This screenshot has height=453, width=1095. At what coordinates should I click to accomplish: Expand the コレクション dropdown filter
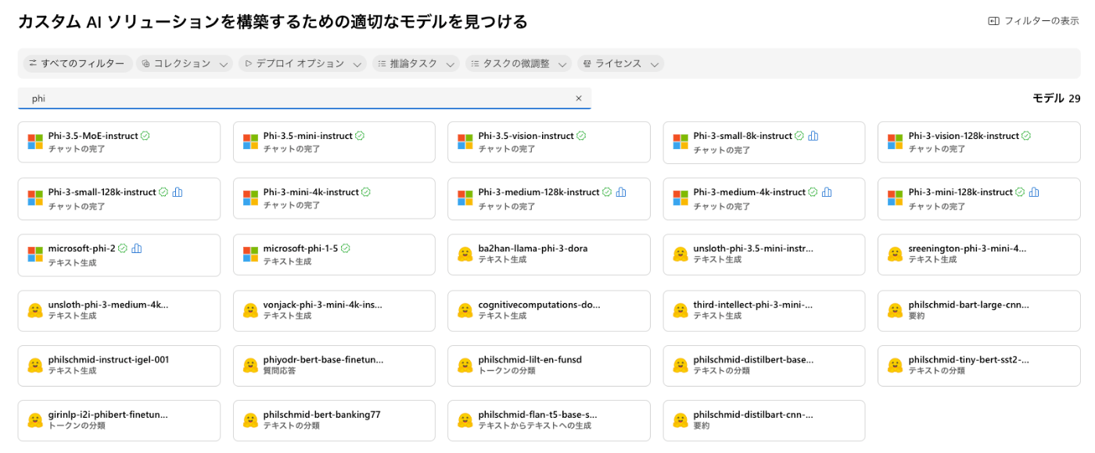185,63
